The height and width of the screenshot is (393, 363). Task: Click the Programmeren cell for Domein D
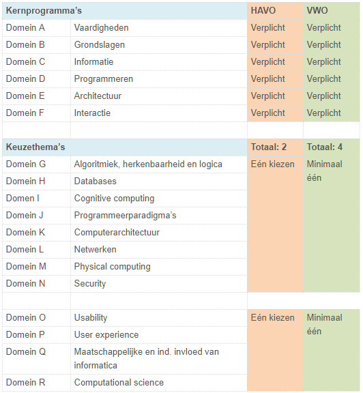coord(159,79)
